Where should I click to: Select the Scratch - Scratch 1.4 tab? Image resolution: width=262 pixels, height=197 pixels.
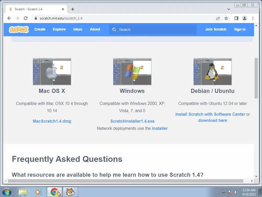click(36, 9)
